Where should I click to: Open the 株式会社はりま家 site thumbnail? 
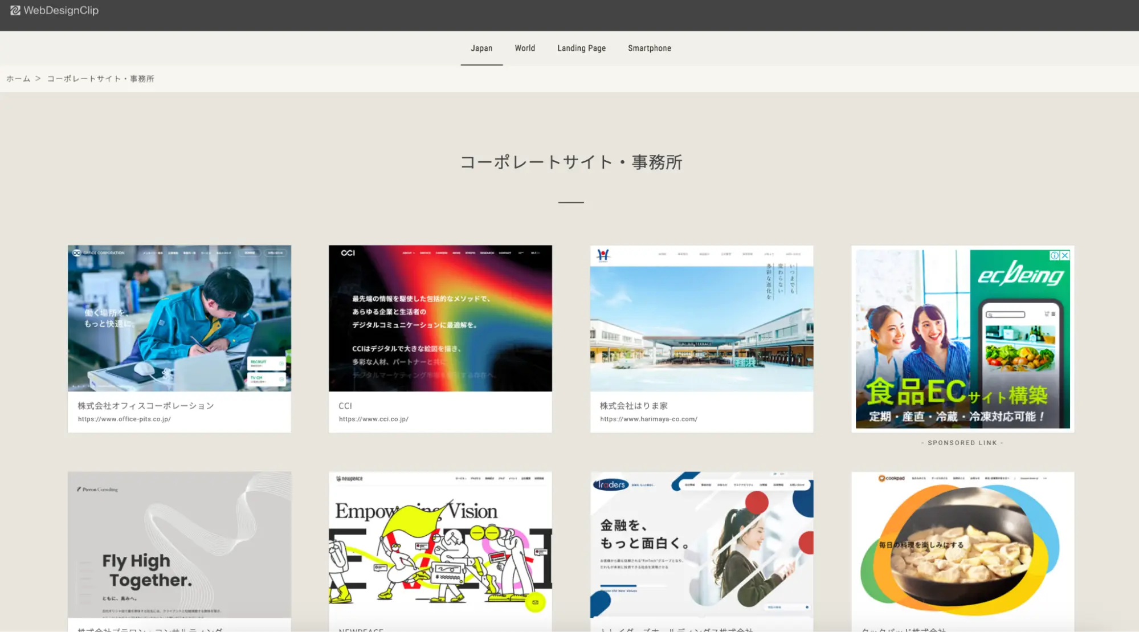(701, 318)
